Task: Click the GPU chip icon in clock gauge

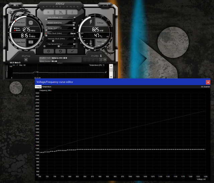Action: tap(31, 23)
